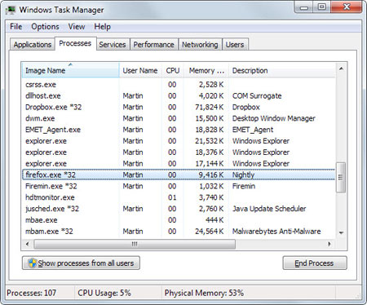Select explorer.exe using 17,144 K
The height and width of the screenshot is (305, 367).
point(179,163)
